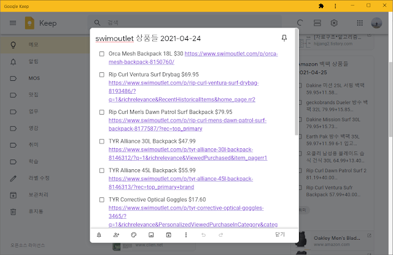This screenshot has width=393, height=255.
Task: Add a collaborator to the note
Action: pyautogui.click(x=116, y=235)
